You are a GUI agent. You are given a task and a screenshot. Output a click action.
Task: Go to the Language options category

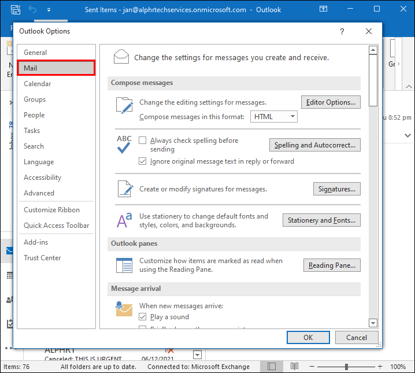coord(56,162)
